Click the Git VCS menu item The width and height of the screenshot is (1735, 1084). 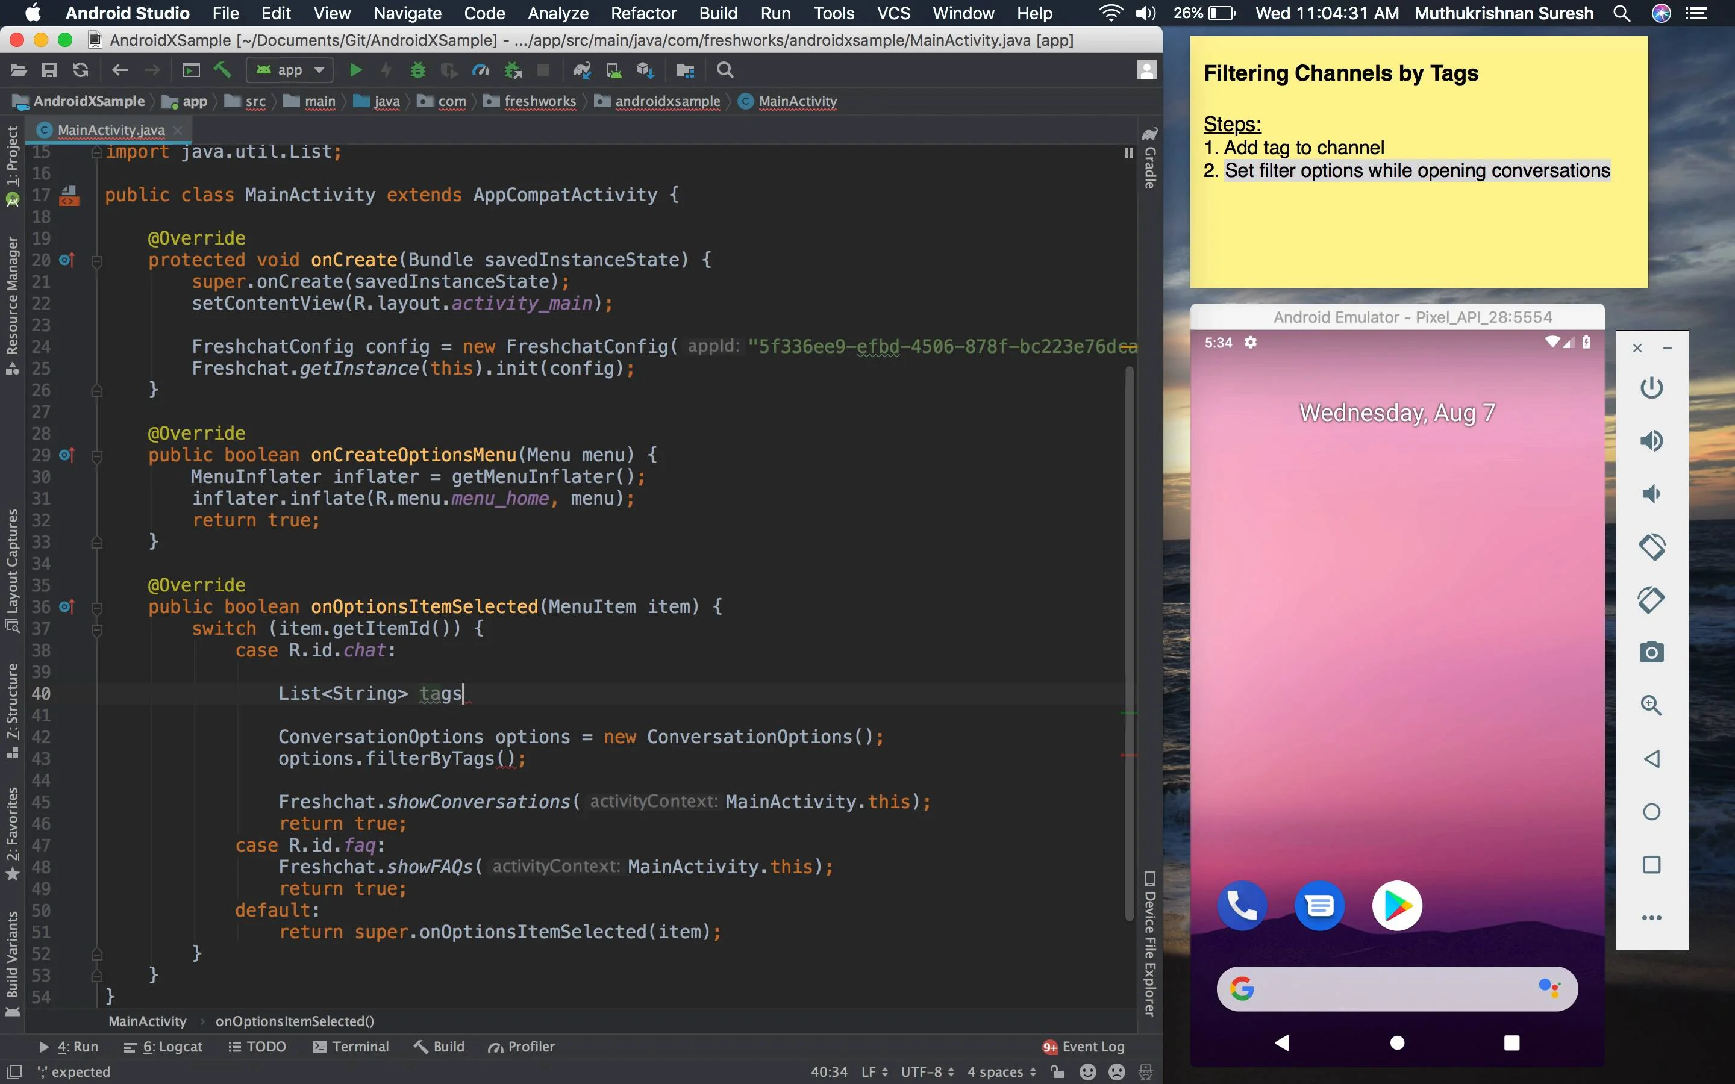pyautogui.click(x=895, y=14)
